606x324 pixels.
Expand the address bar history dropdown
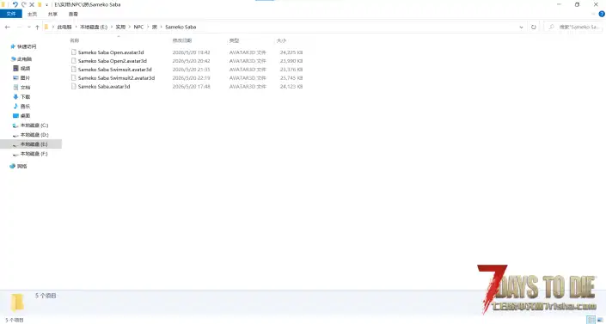(x=521, y=27)
